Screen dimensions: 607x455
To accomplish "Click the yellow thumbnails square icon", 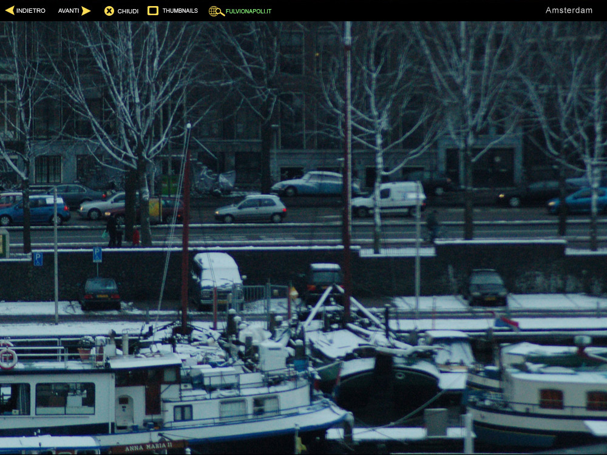I will [x=153, y=10].
